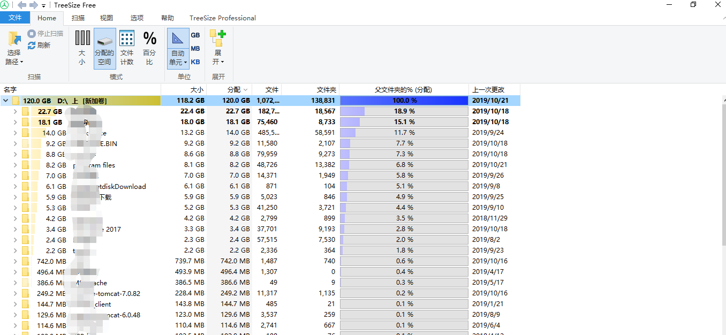Expand the 22.7 GB folder row
The image size is (726, 335).
(x=15, y=111)
